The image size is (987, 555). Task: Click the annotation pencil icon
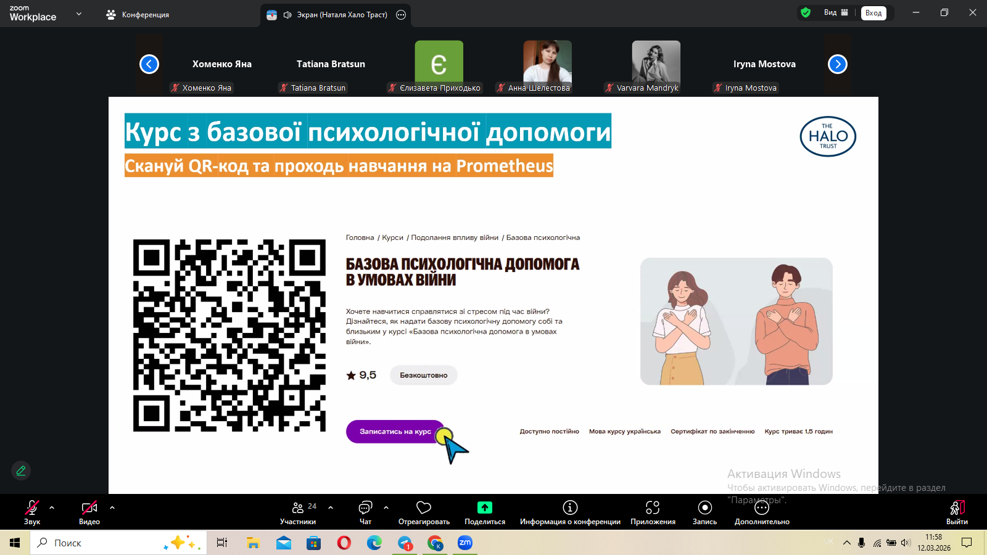(x=21, y=471)
